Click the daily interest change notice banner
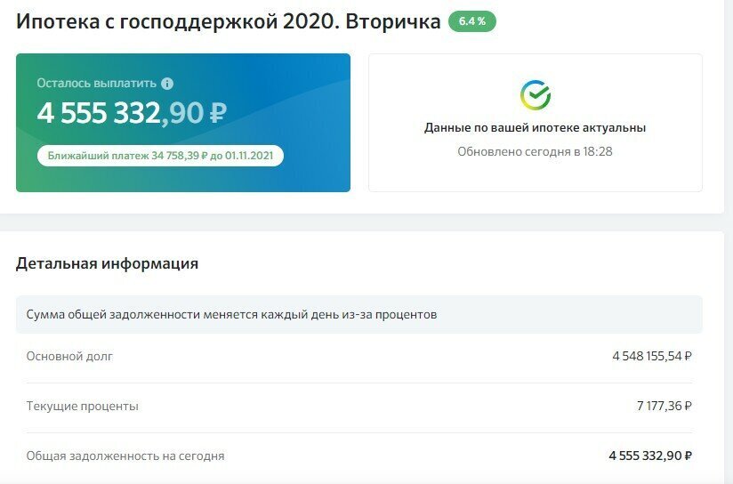Image resolution: width=733 pixels, height=484 pixels. pos(358,315)
